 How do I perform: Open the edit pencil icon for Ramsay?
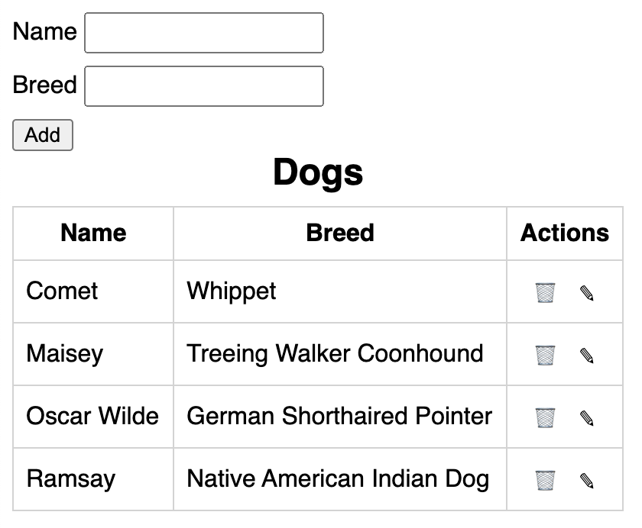pyautogui.click(x=587, y=479)
